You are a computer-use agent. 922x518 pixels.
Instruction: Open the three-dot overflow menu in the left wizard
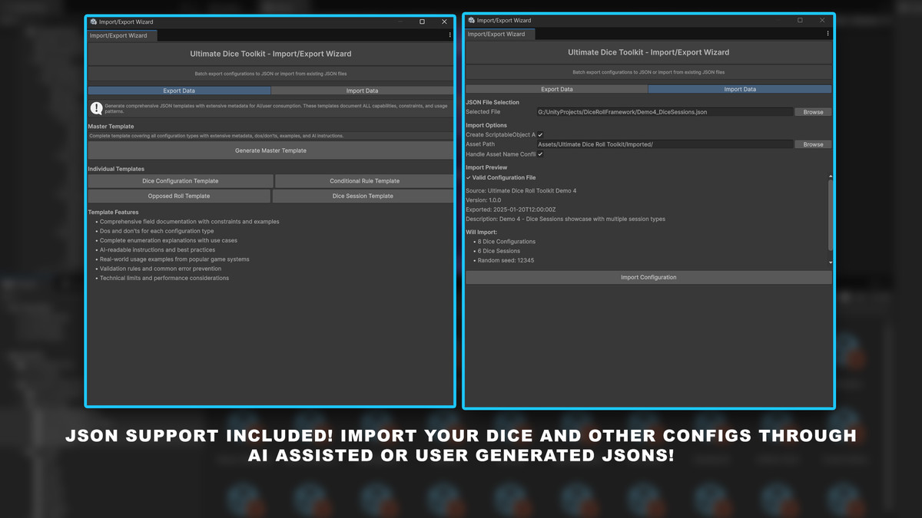[449, 35]
